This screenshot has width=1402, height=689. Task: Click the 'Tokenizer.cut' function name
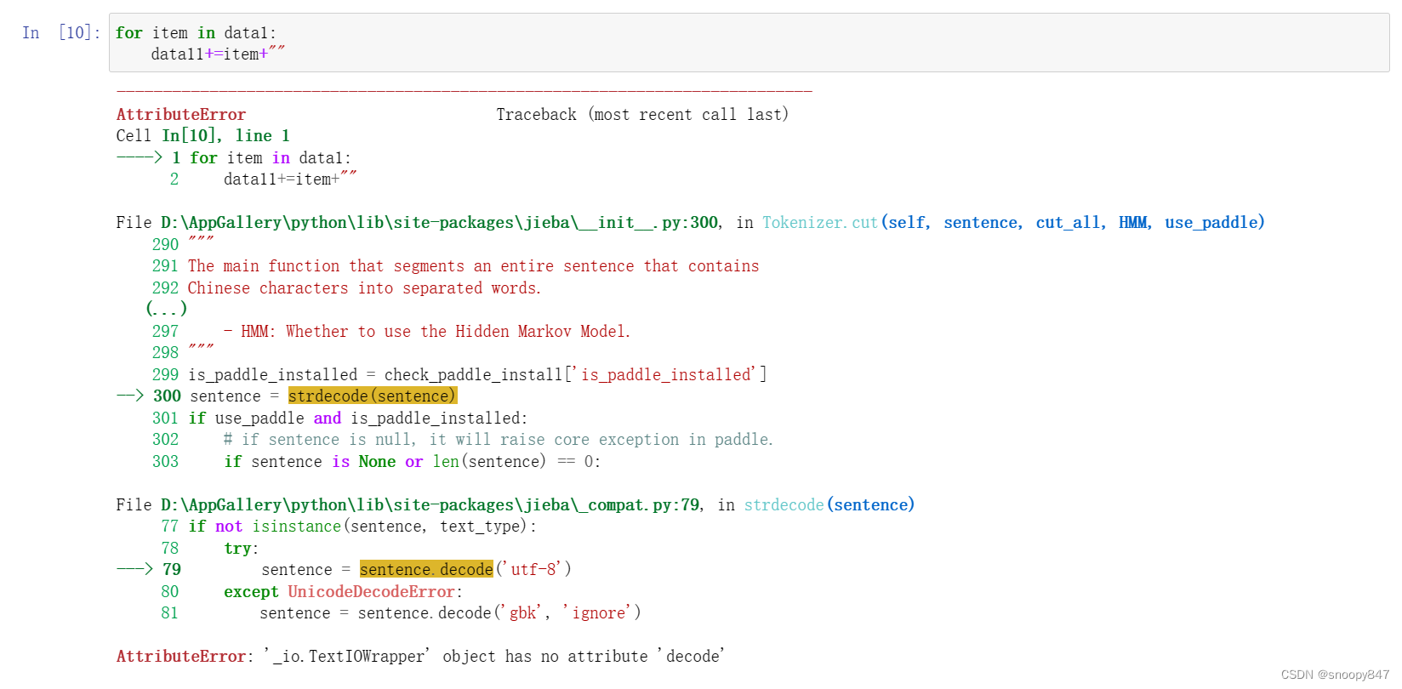tap(820, 222)
